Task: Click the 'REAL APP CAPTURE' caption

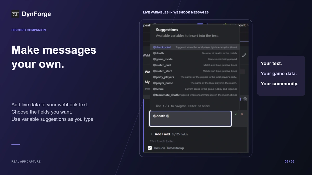Action: tap(26, 162)
